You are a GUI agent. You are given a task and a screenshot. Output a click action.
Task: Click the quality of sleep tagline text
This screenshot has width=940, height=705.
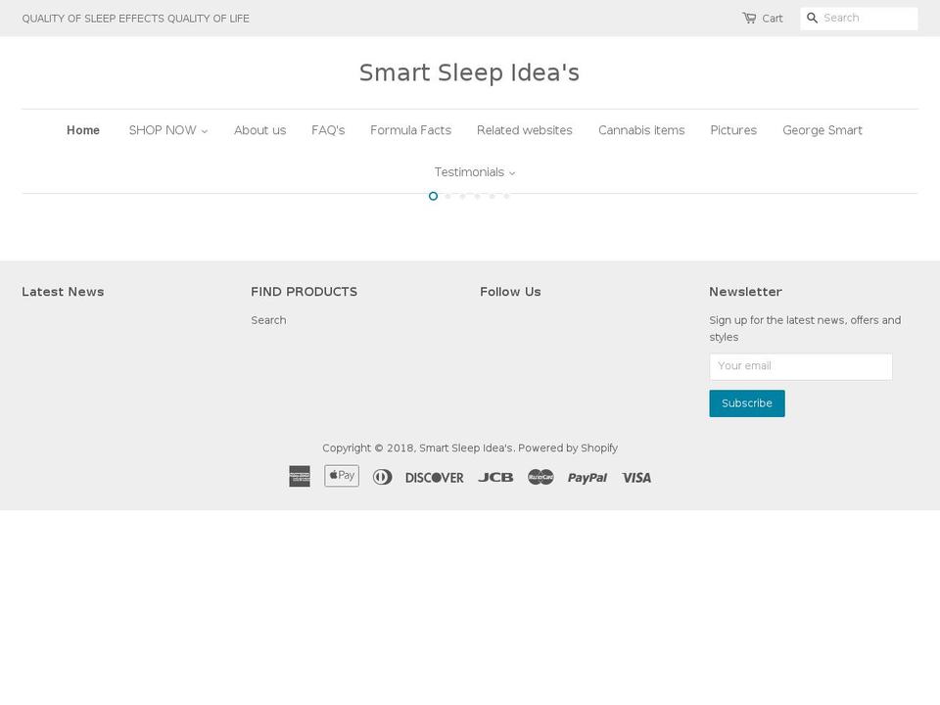135,19
